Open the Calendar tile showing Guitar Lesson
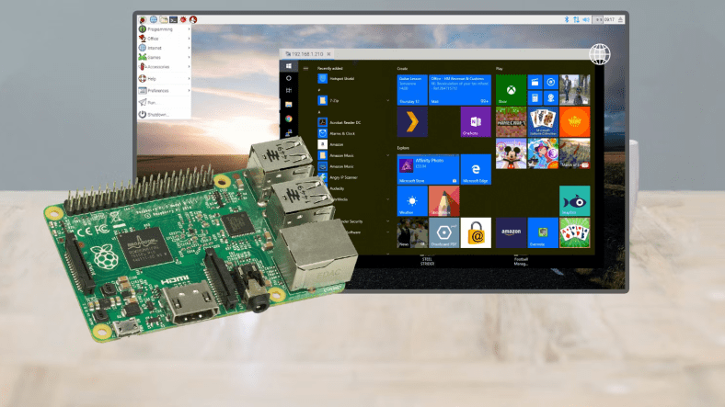 [x=412, y=90]
